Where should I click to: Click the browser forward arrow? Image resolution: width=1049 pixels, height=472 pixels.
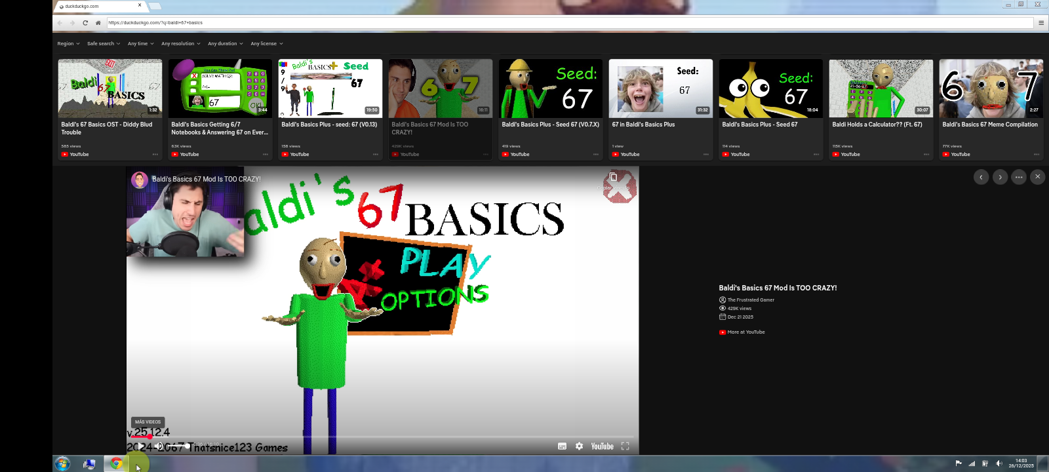coord(72,23)
